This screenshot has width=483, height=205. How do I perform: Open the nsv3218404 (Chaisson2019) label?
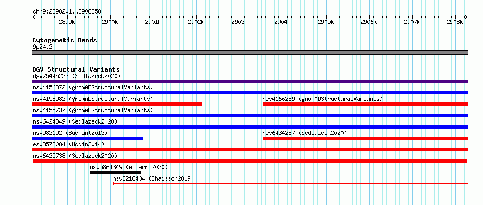click(x=153, y=178)
